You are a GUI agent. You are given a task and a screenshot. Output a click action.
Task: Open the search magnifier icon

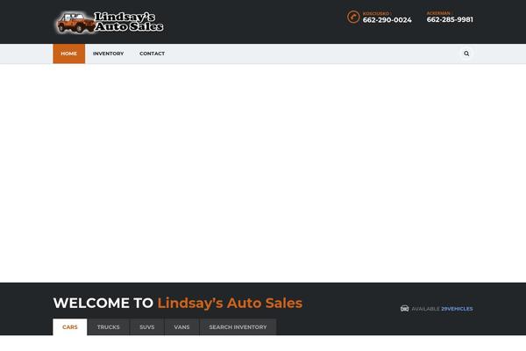[x=466, y=54]
